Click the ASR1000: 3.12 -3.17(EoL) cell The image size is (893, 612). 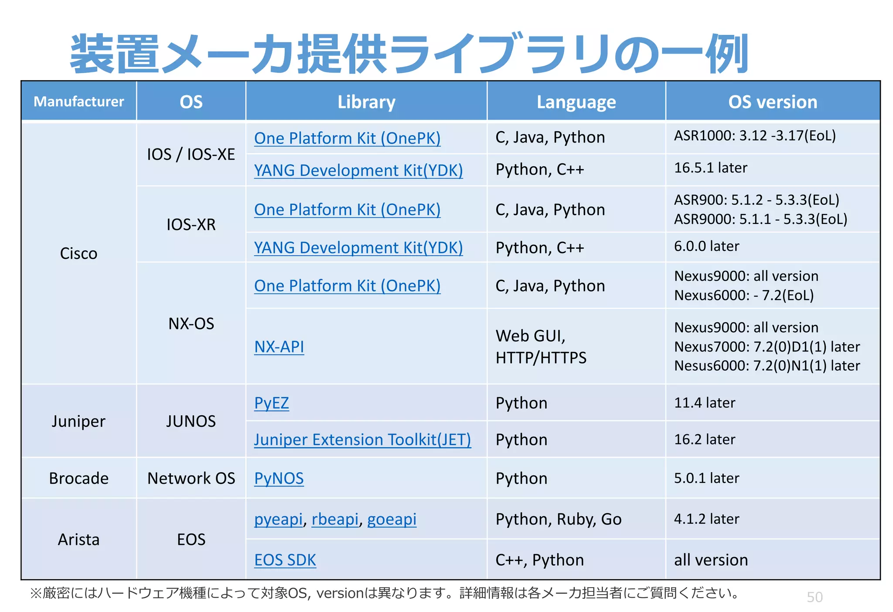tap(773, 138)
